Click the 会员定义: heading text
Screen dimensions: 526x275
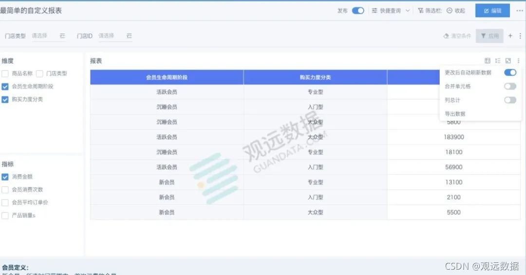click(15, 267)
